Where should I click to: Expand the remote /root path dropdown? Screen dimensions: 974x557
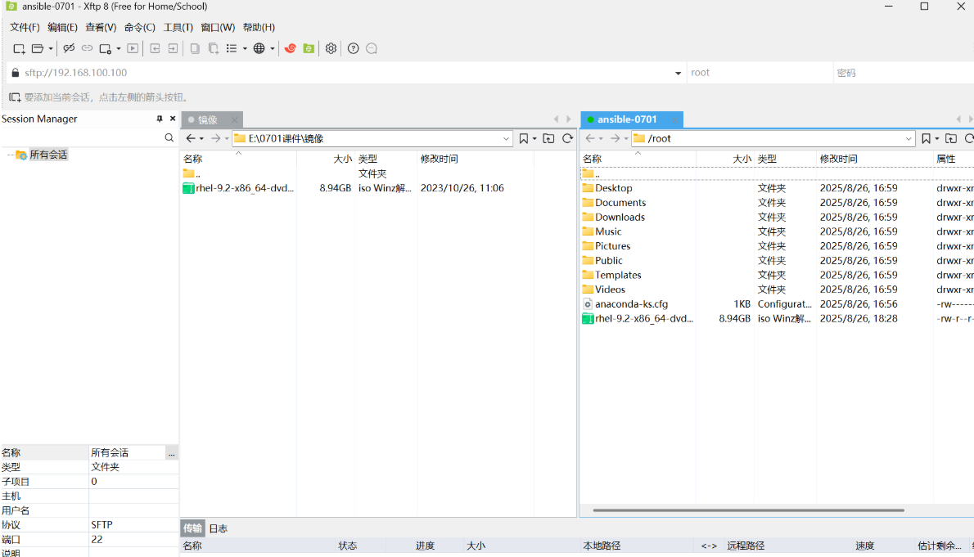909,138
